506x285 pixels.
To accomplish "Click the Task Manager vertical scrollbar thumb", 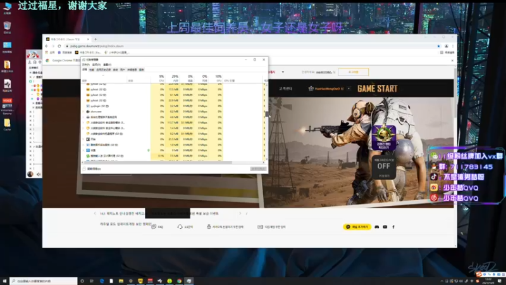I will coord(266,114).
